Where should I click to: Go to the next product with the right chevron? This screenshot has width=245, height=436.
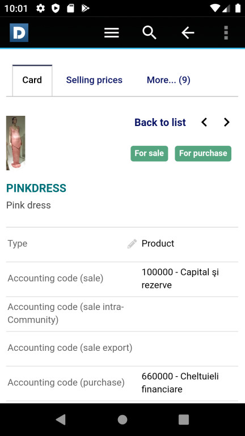pyautogui.click(x=227, y=123)
